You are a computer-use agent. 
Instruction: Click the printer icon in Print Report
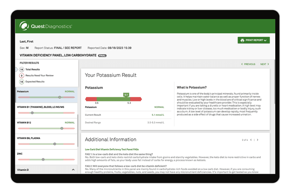click(242, 40)
